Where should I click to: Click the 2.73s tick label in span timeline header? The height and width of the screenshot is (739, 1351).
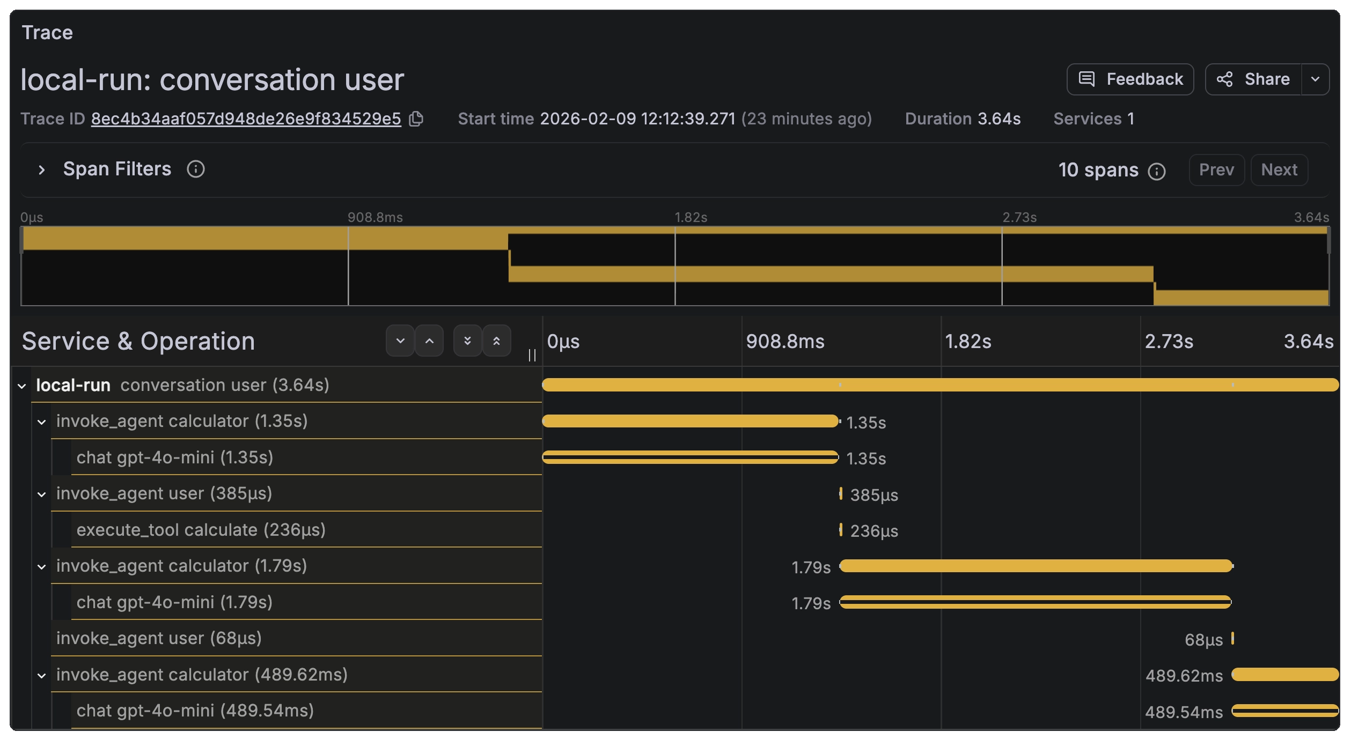point(1169,342)
